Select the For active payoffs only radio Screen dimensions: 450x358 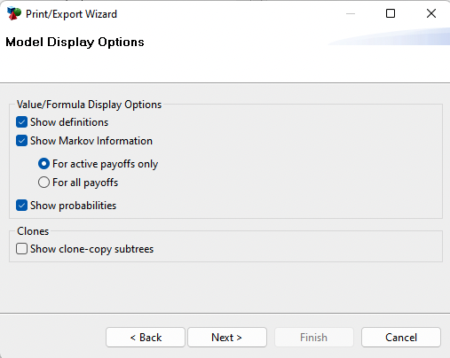(43, 164)
